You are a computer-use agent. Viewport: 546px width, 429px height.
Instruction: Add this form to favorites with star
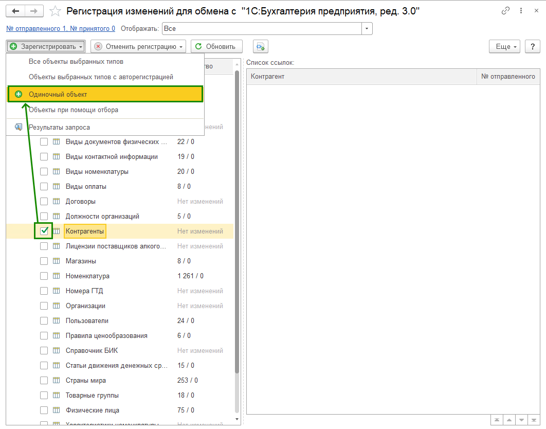[55, 11]
